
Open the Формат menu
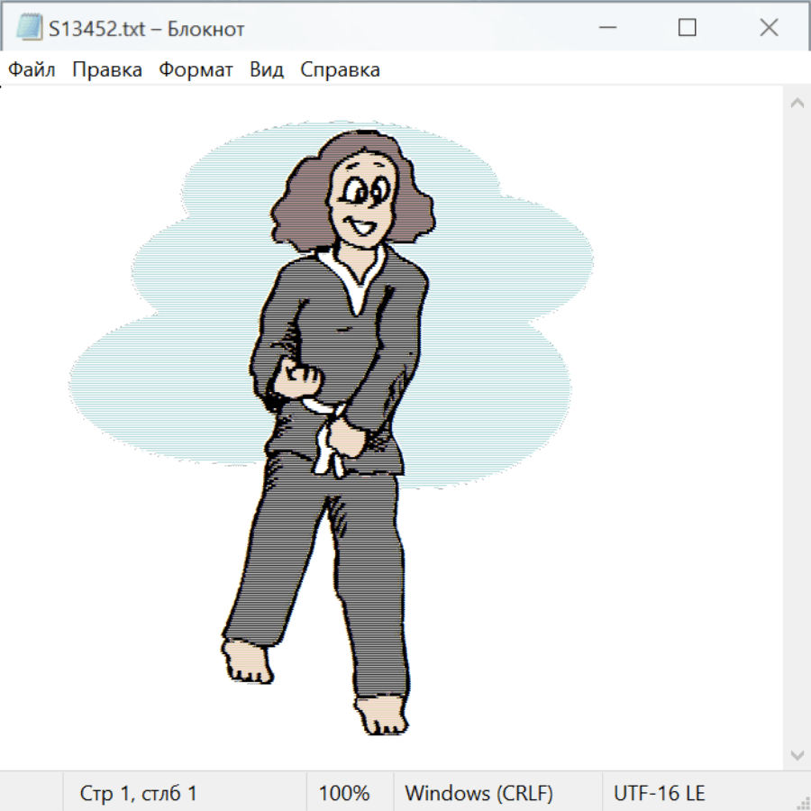point(196,70)
